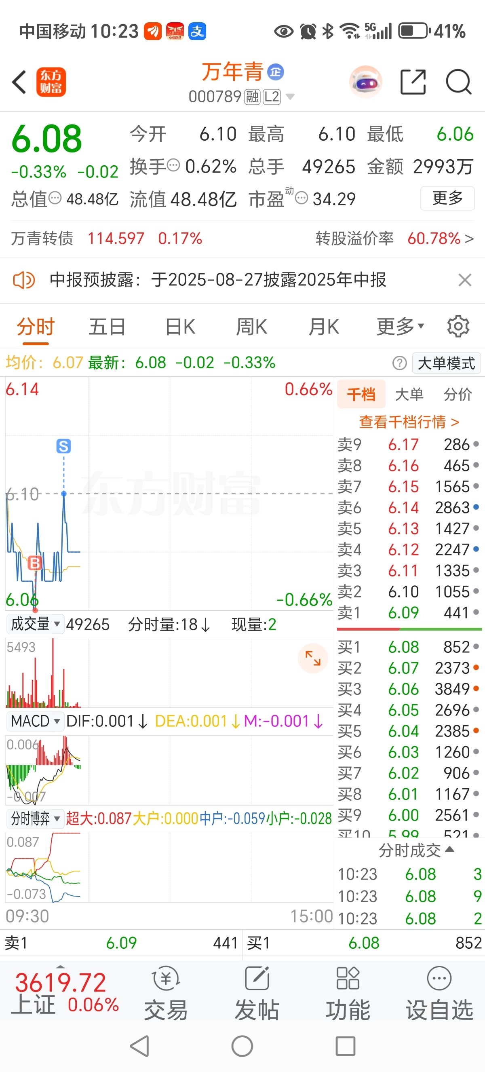Image resolution: width=485 pixels, height=1072 pixels.
Task: Switch to the 周K tab
Action: tap(252, 327)
